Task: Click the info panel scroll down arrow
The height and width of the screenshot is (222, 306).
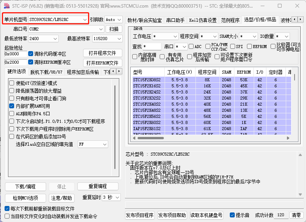Action: 300,195
